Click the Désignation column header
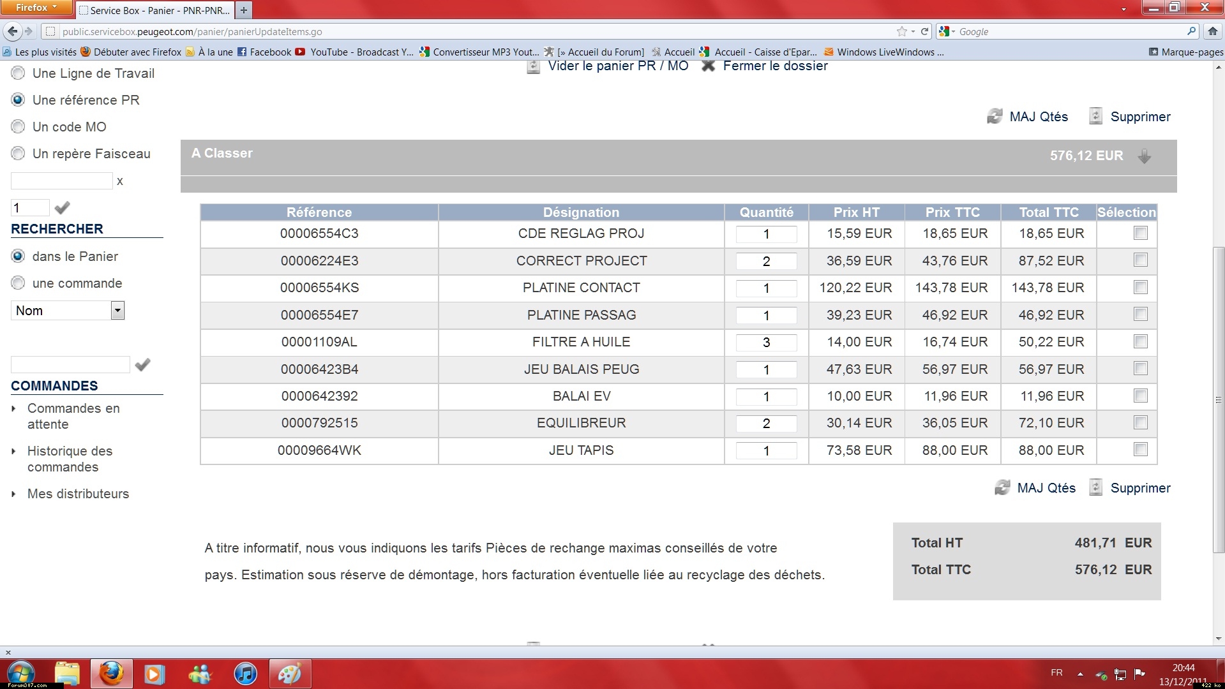The height and width of the screenshot is (689, 1225). point(581,212)
